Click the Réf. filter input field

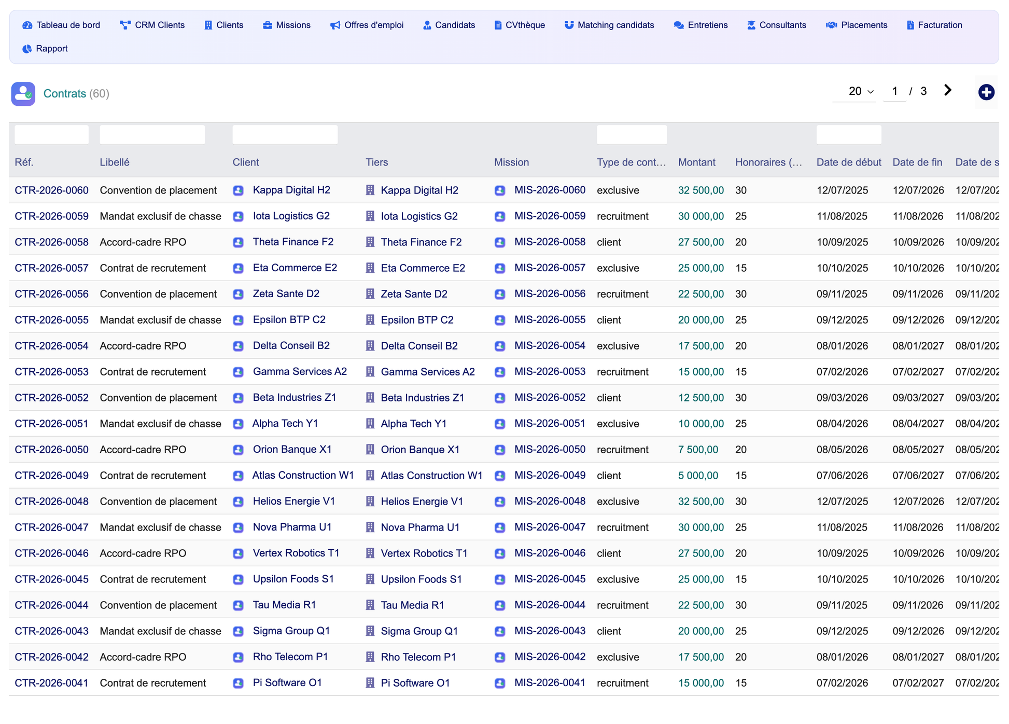52,135
